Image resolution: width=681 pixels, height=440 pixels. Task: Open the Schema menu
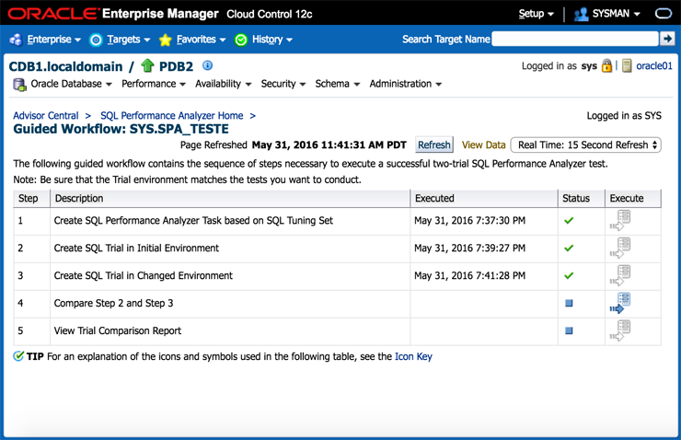tap(337, 84)
